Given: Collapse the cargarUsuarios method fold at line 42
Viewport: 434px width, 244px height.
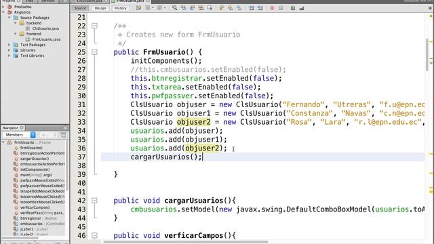Looking at the screenshot, I should pyautogui.click(x=94, y=201).
